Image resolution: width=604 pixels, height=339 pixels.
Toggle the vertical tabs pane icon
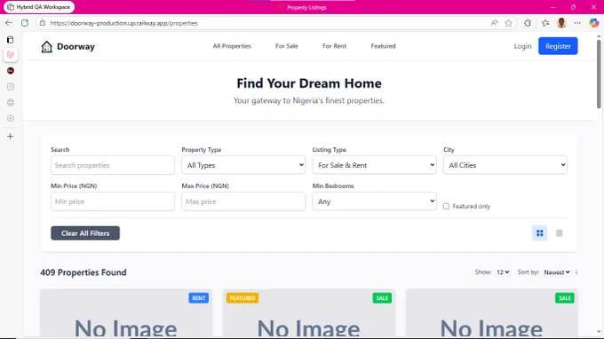point(11,40)
